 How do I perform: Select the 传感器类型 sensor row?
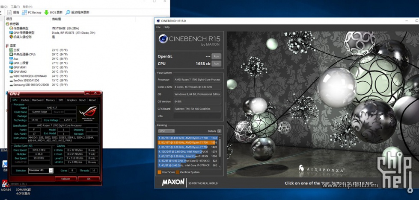(19, 28)
